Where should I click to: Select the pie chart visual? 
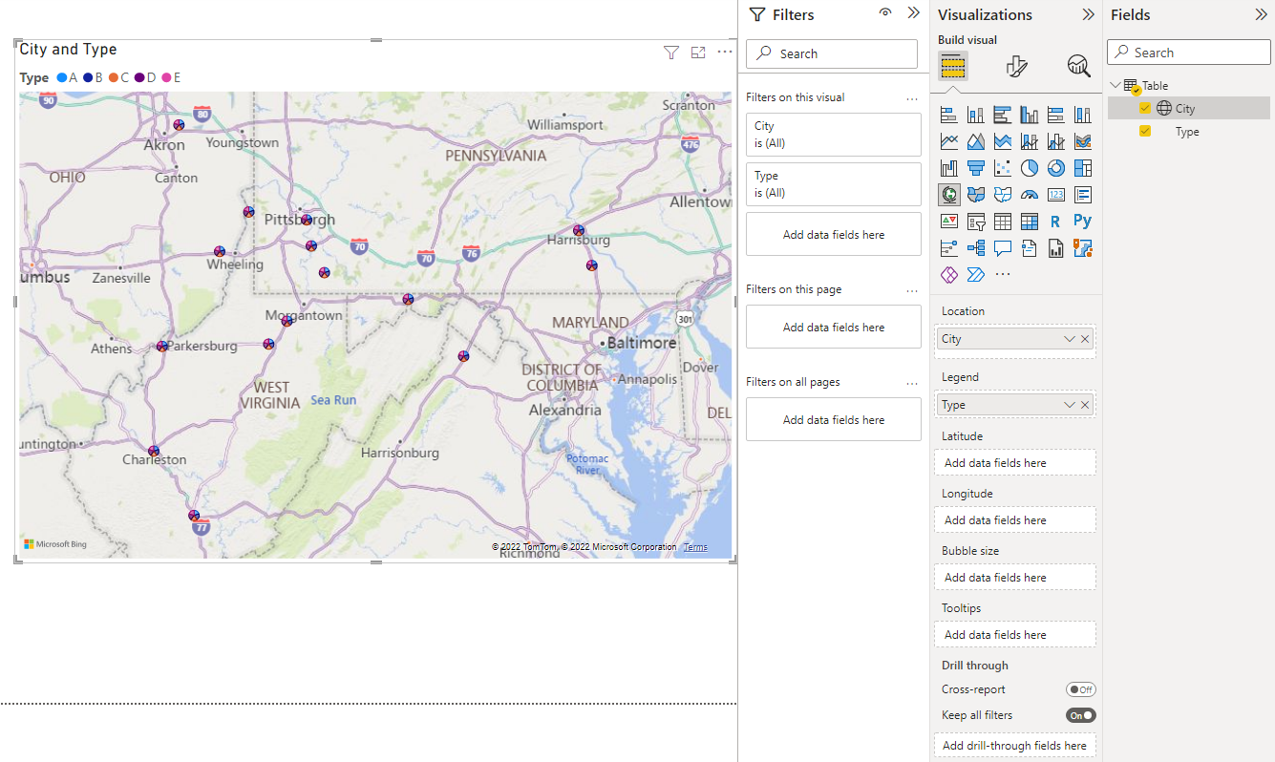pos(1029,169)
